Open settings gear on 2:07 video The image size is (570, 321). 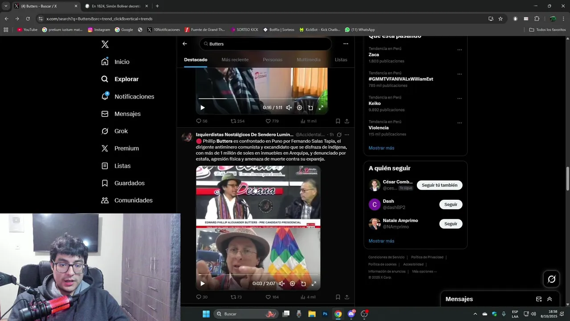pos(292,284)
